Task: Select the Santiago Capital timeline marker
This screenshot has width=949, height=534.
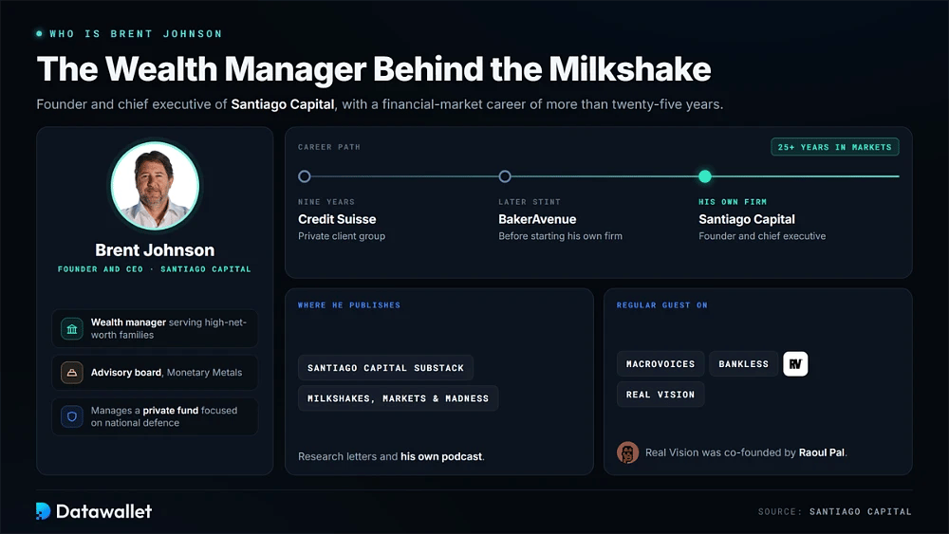Action: 705,176
